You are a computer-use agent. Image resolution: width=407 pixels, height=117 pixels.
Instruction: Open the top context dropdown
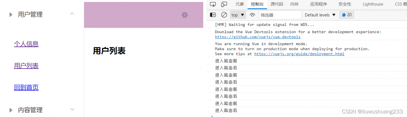[x=238, y=15]
